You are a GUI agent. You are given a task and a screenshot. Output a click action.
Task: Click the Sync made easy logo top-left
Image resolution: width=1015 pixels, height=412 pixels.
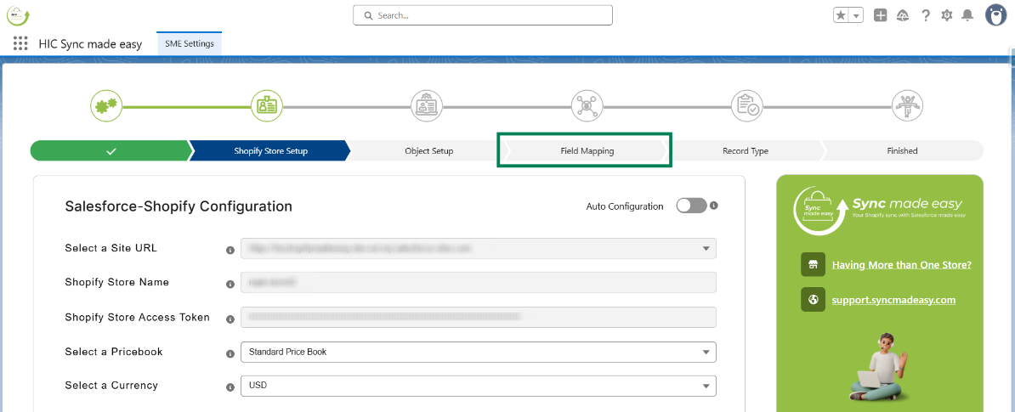click(x=19, y=15)
